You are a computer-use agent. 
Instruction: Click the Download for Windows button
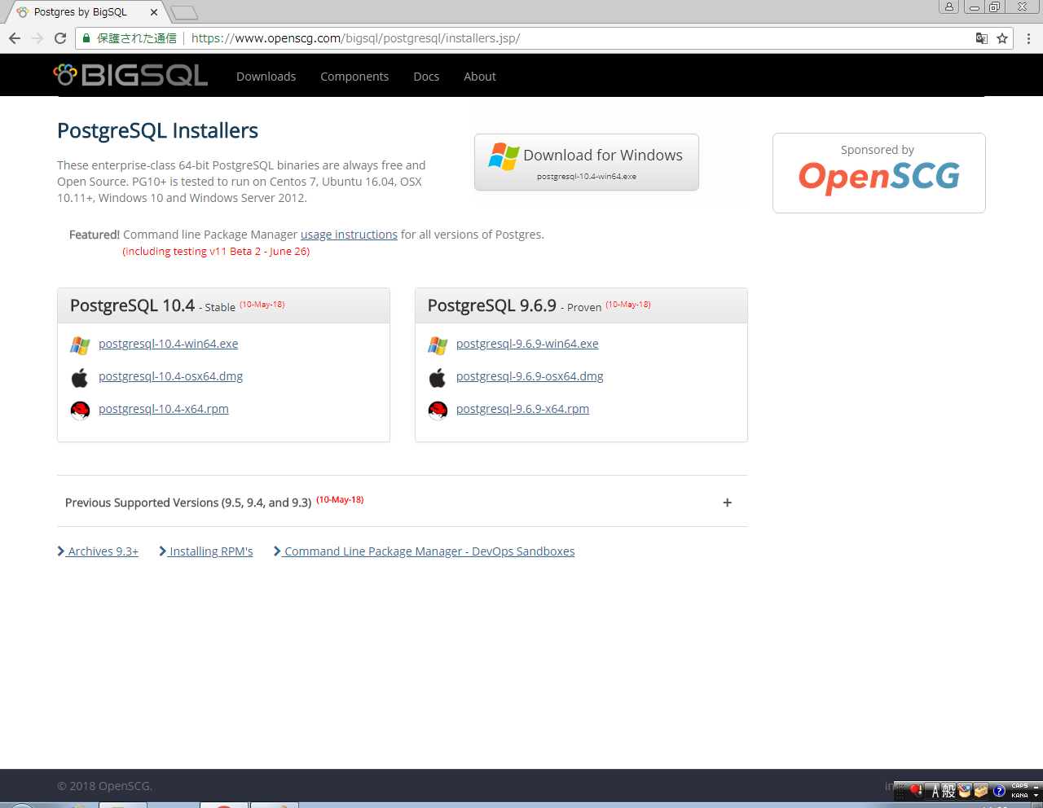point(587,162)
